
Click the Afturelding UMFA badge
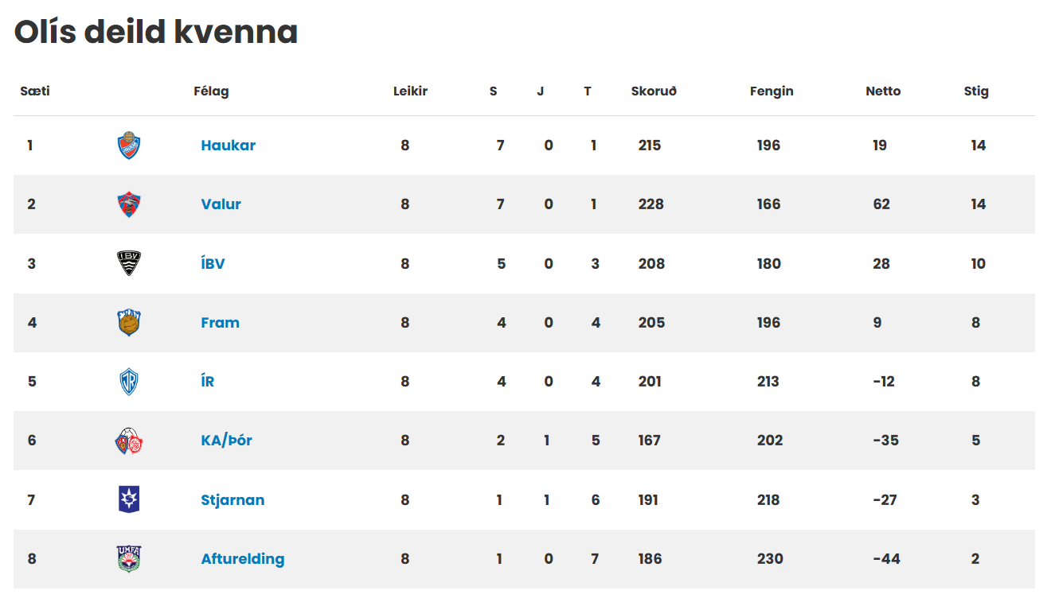[128, 559]
